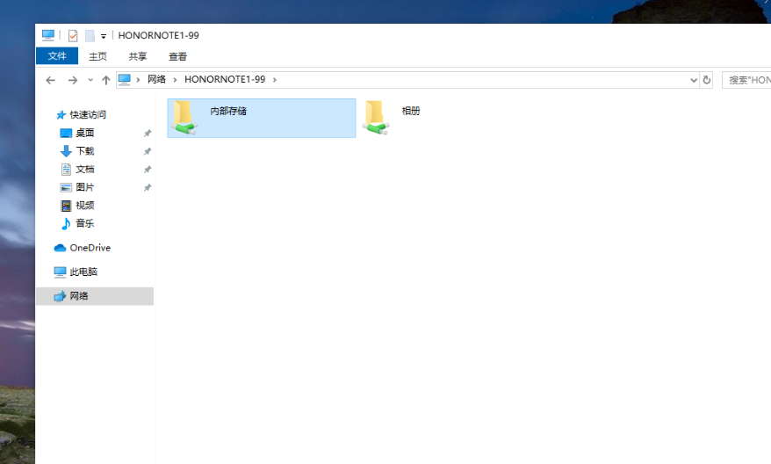Navigate up one level with up arrow
The height and width of the screenshot is (464, 771).
[x=106, y=80]
